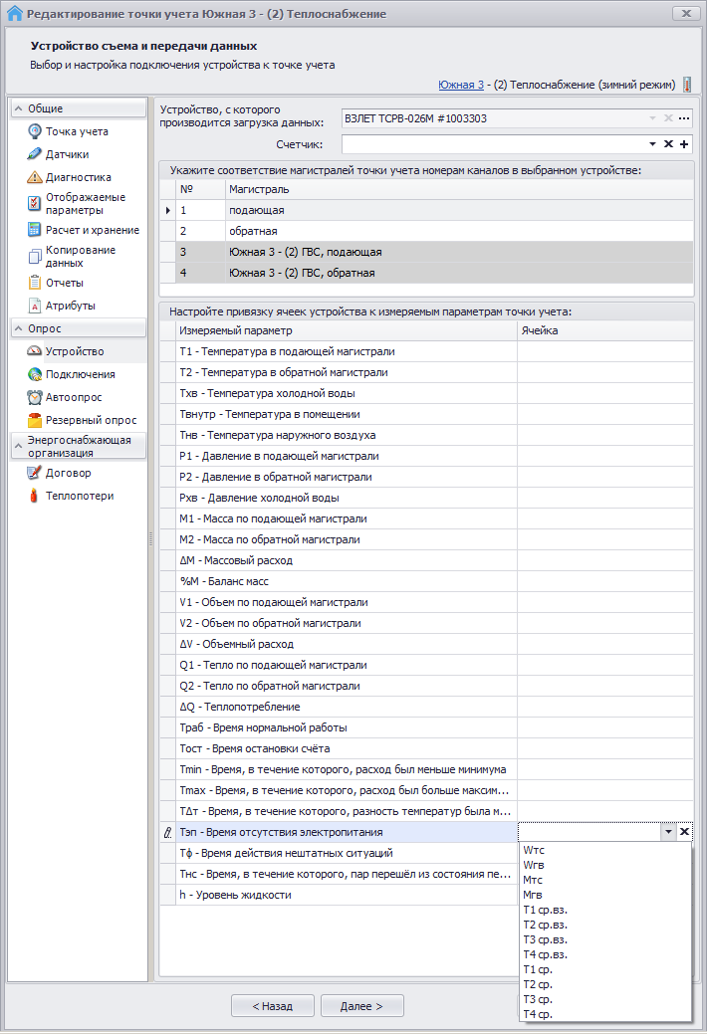Clear the Счетчик field with X icon
This screenshot has width=707, height=1034.
pyautogui.click(x=668, y=143)
